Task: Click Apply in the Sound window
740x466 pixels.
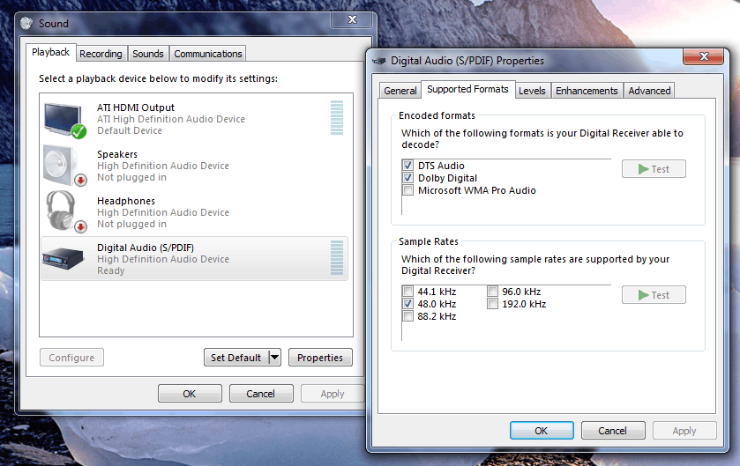Action: tap(333, 394)
